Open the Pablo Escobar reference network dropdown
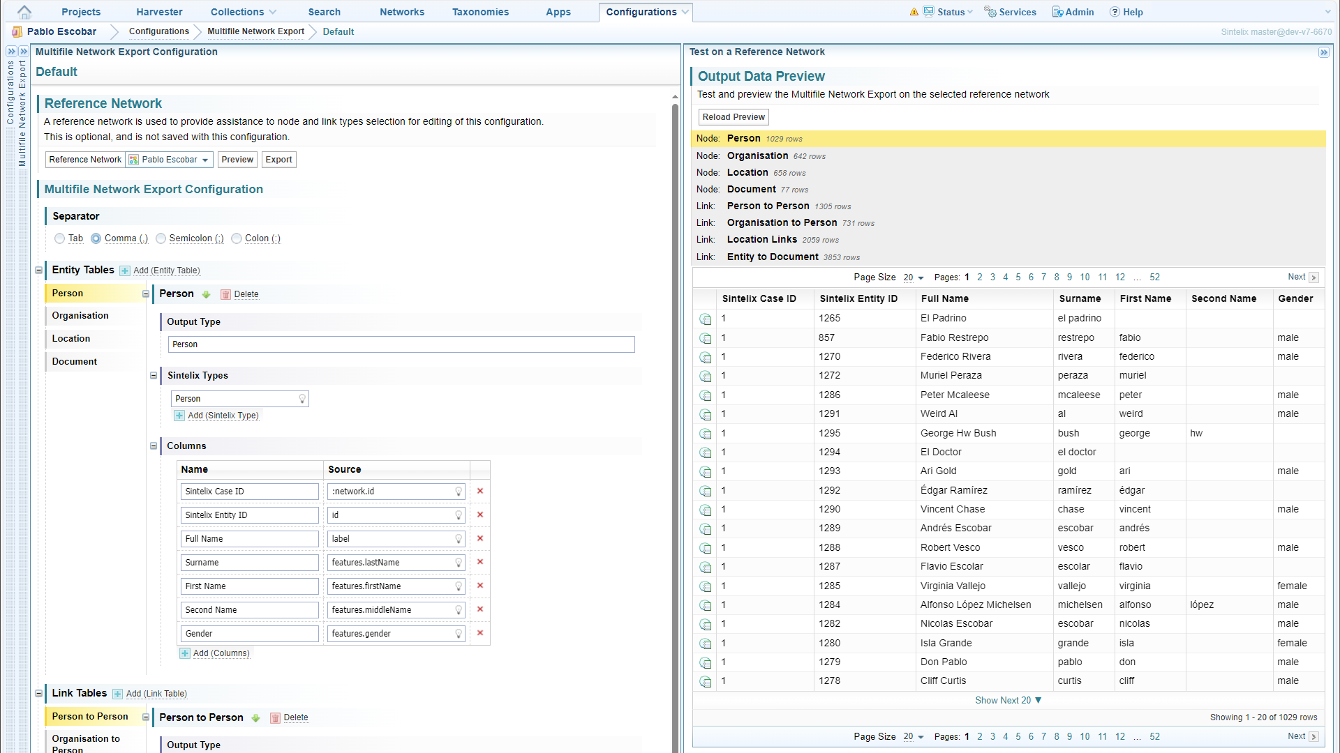The height and width of the screenshot is (753, 1340). point(170,160)
